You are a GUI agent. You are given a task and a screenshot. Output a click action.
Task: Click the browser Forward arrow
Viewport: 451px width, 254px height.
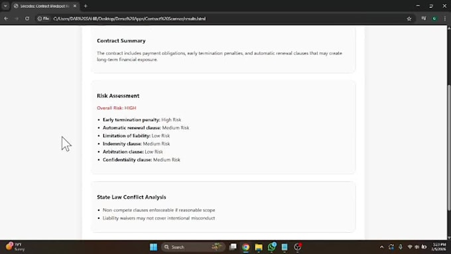point(17,19)
